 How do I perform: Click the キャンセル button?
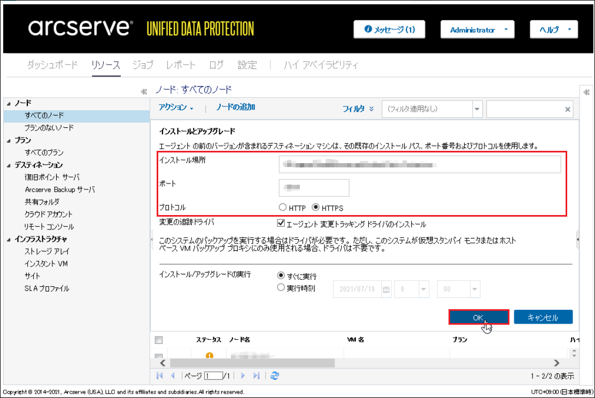[x=543, y=317]
